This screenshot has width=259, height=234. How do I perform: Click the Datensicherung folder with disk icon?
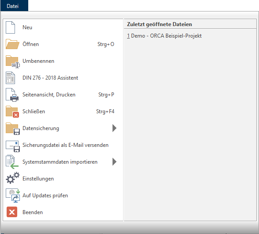pyautogui.click(x=13, y=129)
